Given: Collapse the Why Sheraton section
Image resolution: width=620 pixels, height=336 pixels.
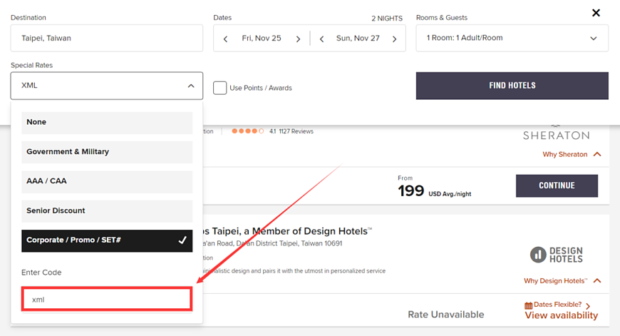Looking at the screenshot, I should coord(572,154).
